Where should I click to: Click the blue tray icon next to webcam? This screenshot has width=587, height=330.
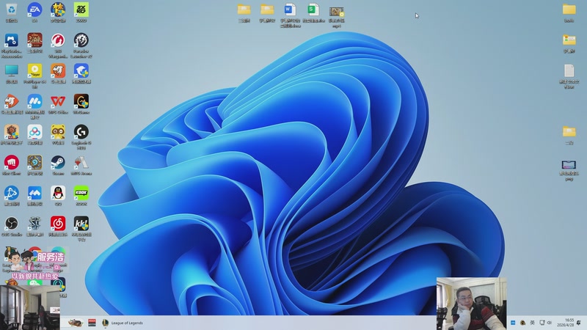[513, 323]
